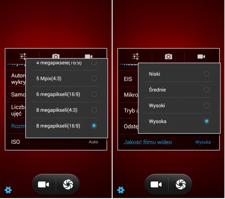Image resolution: width=225 pixels, height=199 pixels.
Task: Tap the blue settings gear in right screen
Action: (x=121, y=190)
